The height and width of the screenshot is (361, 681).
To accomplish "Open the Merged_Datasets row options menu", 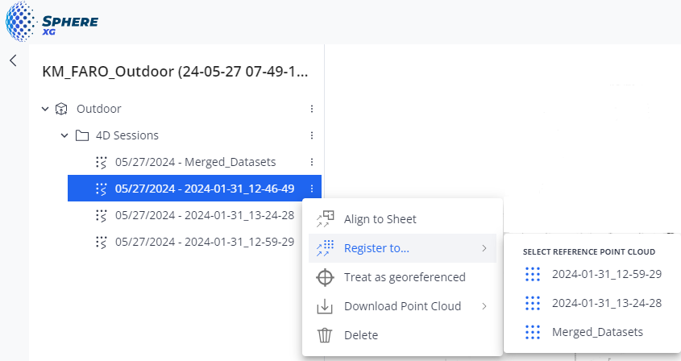I will 312,162.
